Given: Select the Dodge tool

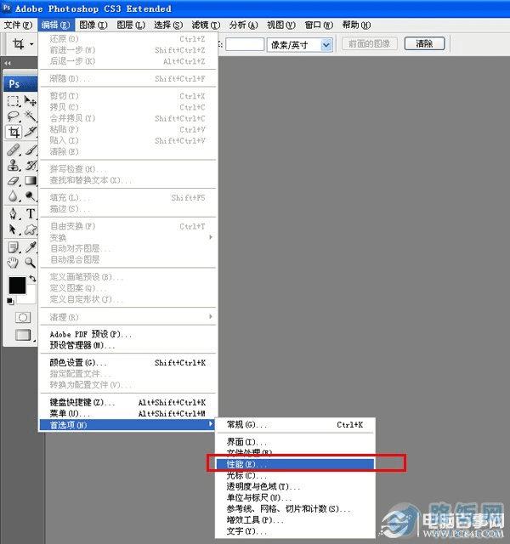Looking at the screenshot, I should tap(31, 196).
